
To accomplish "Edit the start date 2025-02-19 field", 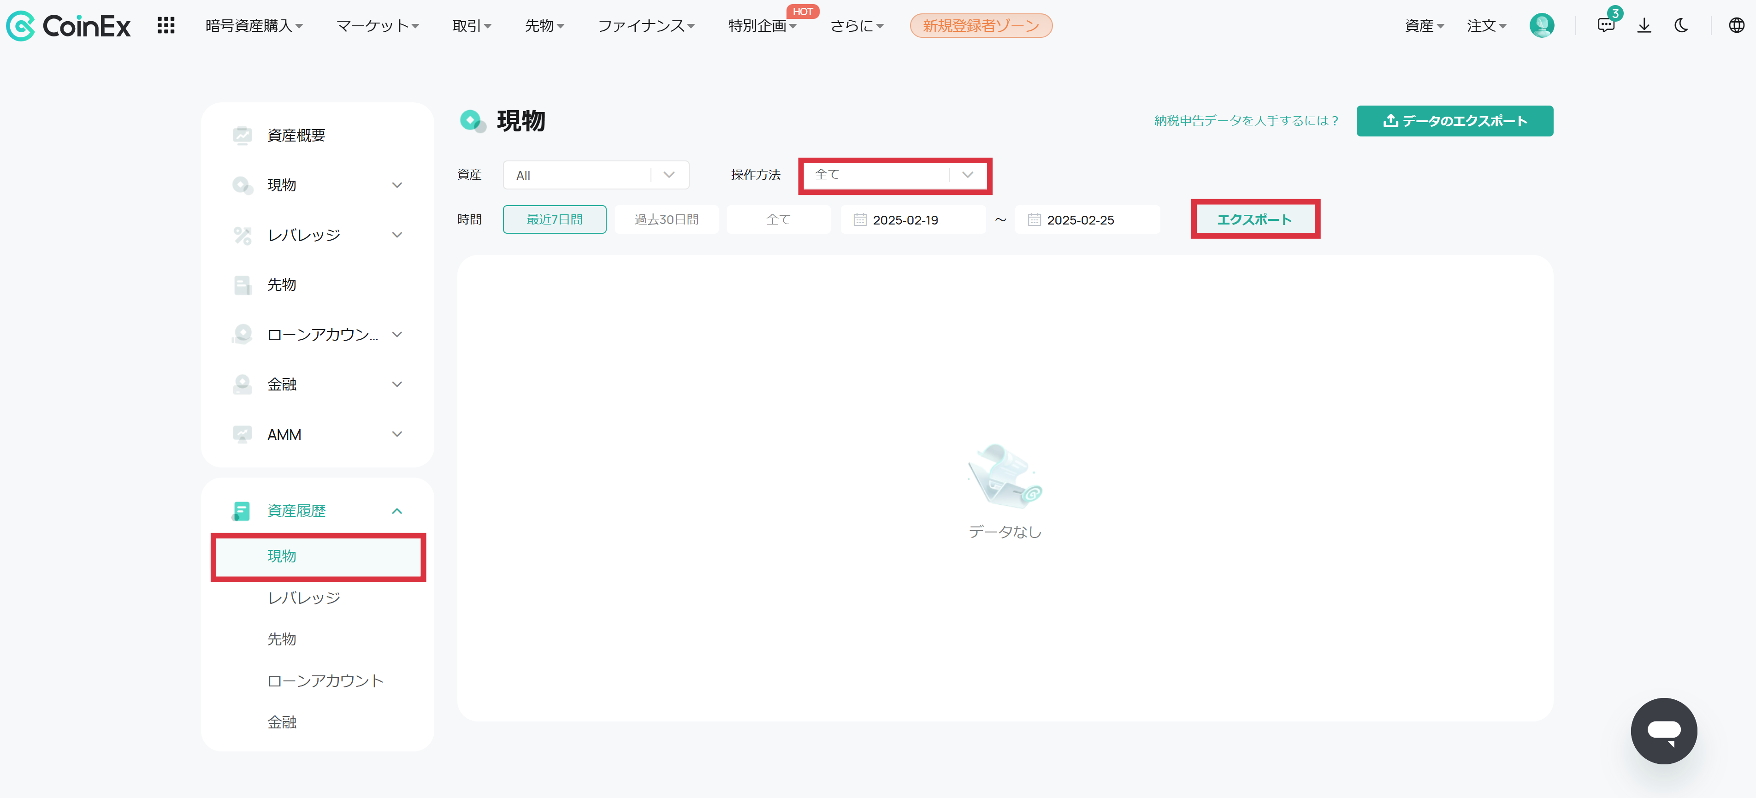I will [913, 219].
